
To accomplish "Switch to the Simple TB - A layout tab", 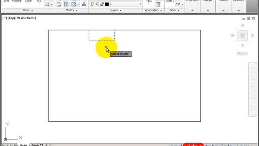I will [40, 145].
